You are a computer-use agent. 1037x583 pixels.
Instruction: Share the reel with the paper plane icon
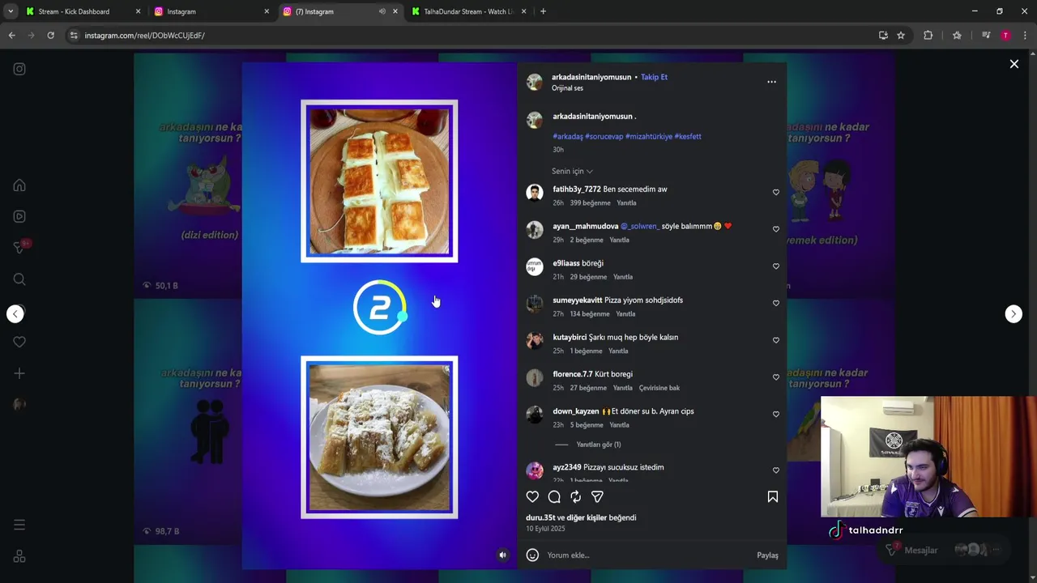pyautogui.click(x=597, y=496)
